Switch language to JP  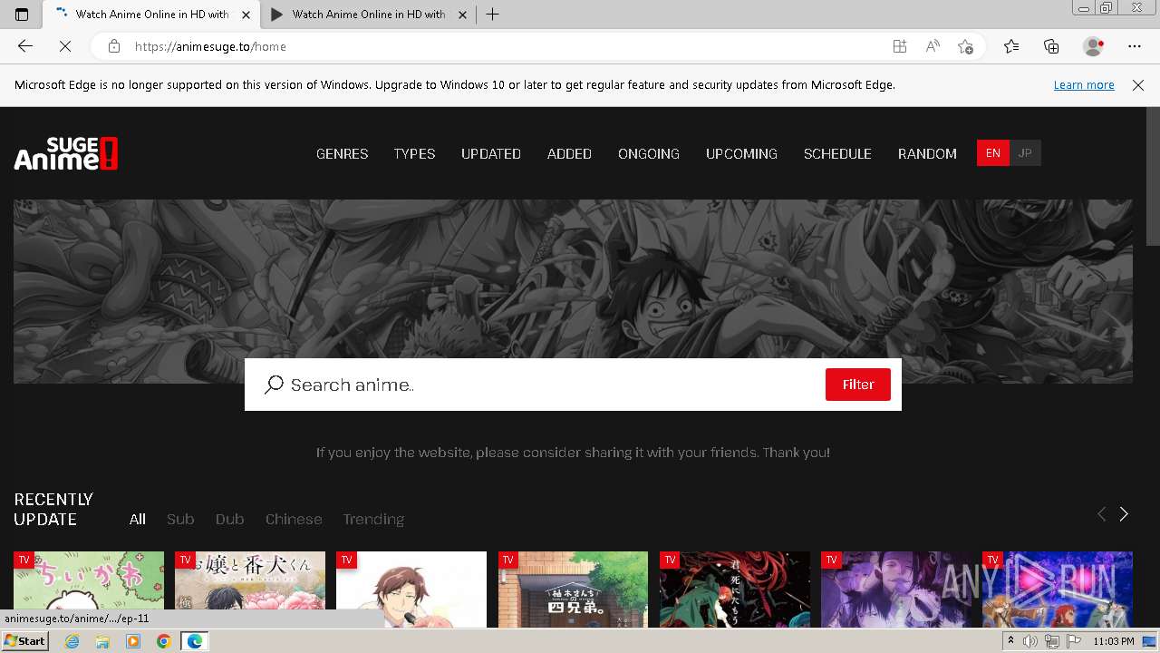click(1025, 153)
